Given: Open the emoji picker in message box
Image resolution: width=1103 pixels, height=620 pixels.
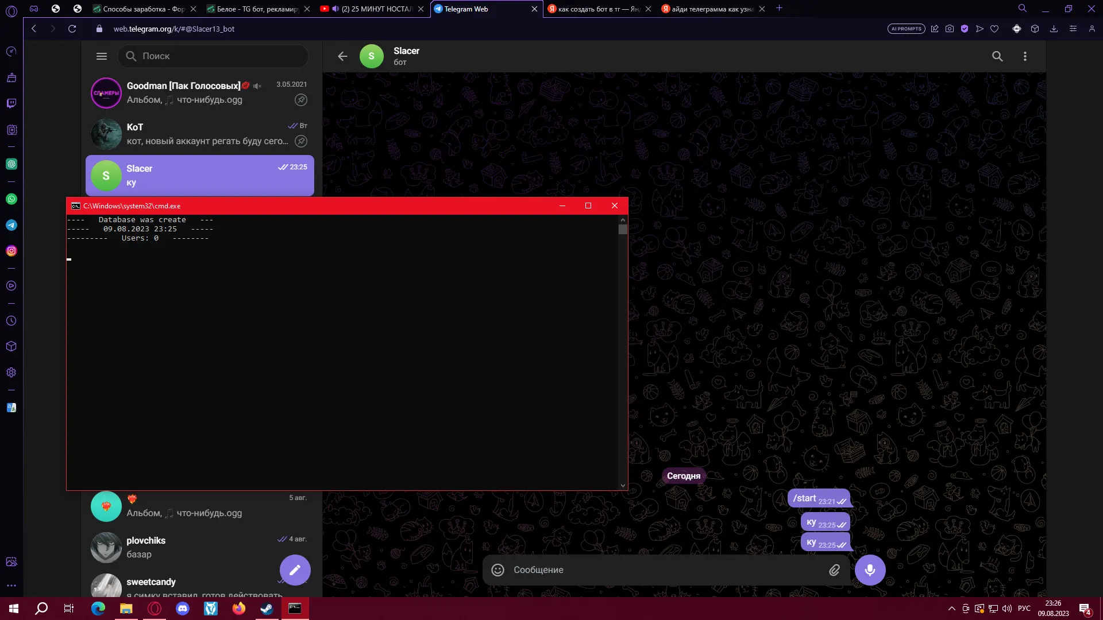Looking at the screenshot, I should tap(498, 570).
